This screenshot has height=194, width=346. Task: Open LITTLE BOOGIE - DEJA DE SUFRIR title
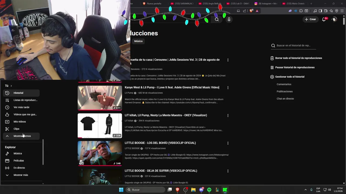[161, 171]
